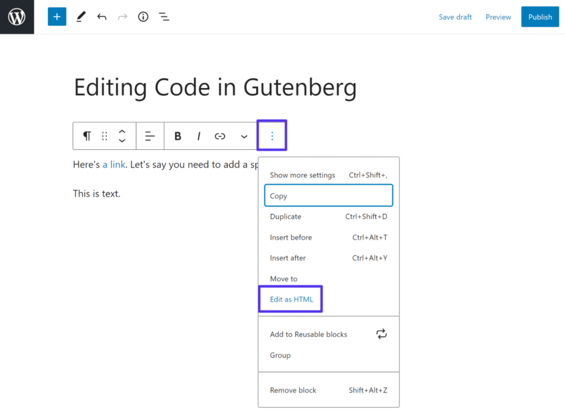View document details via the info icon

pos(143,17)
